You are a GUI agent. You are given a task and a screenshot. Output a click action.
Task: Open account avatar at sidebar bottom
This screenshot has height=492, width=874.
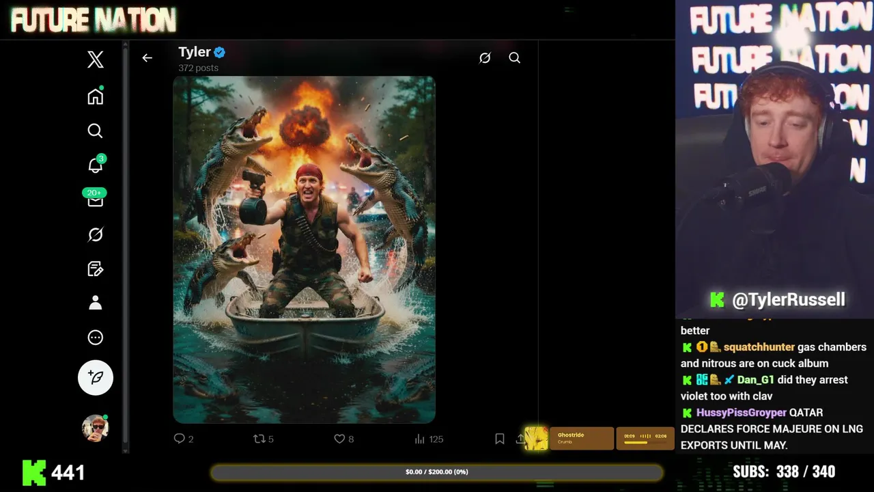click(x=96, y=428)
